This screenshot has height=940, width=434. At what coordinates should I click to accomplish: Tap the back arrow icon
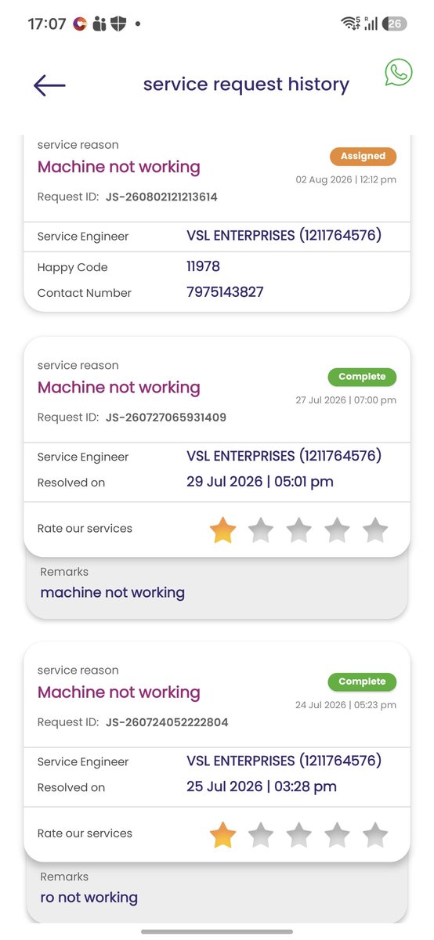[49, 85]
